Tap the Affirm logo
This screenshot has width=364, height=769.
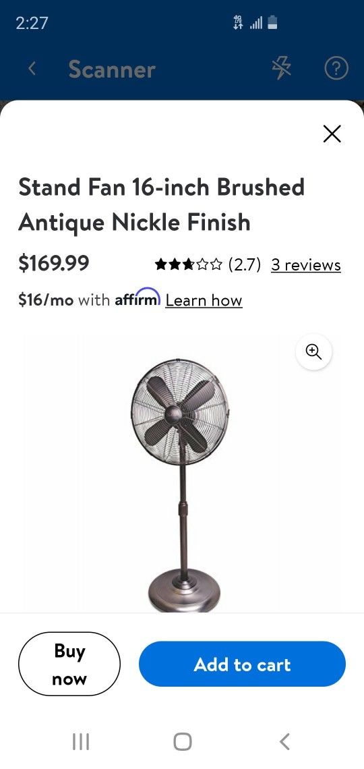tap(138, 297)
